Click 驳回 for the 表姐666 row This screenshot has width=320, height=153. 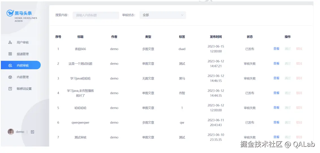pos(299,49)
